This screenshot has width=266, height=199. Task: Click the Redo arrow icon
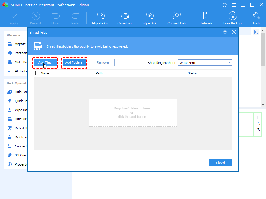click(x=75, y=16)
